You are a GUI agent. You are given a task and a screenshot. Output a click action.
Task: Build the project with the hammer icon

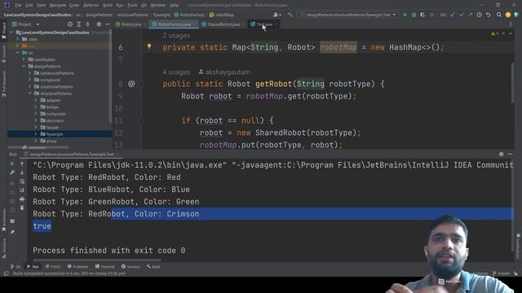click(x=290, y=15)
